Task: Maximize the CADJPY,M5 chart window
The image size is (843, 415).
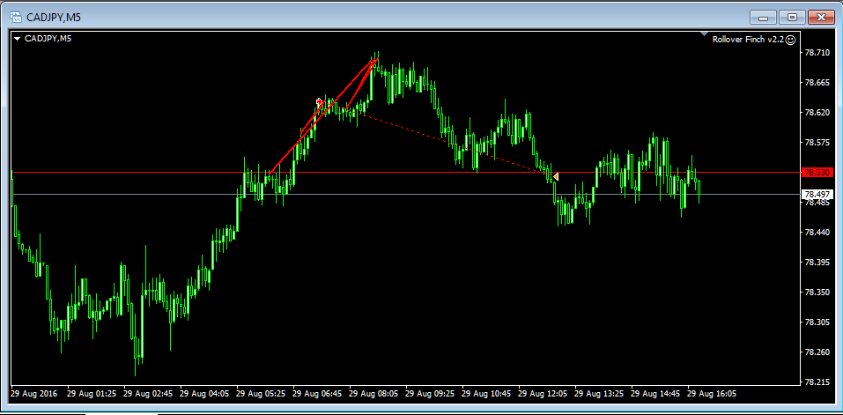Action: point(792,18)
